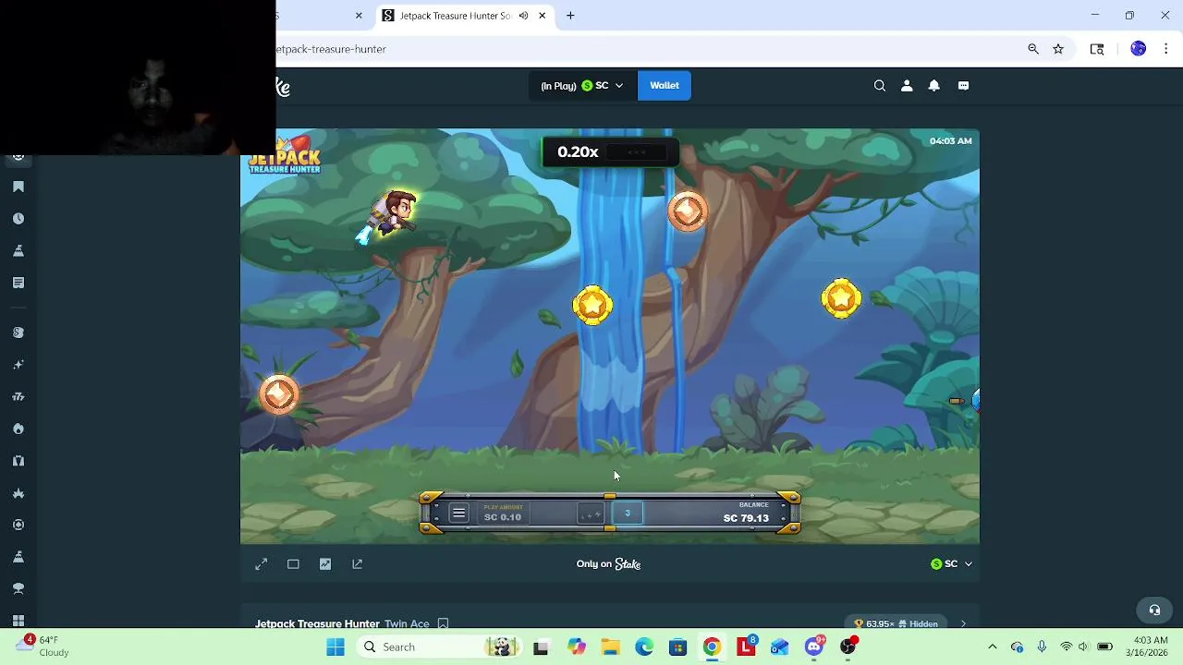Open the live stats chart icon
This screenshot has width=1183, height=665.
coord(325,563)
